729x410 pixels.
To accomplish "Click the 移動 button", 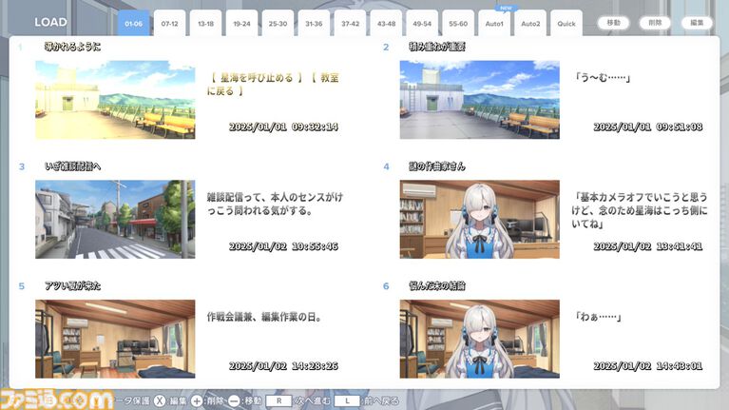I will 613,23.
